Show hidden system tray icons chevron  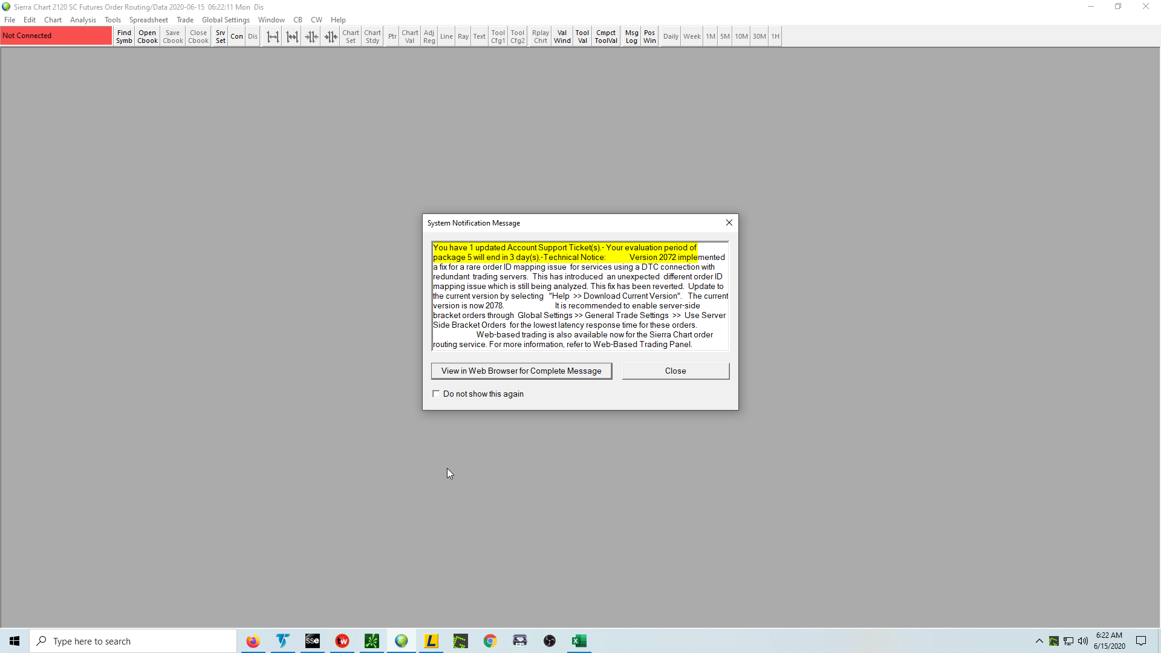pos(1039,641)
